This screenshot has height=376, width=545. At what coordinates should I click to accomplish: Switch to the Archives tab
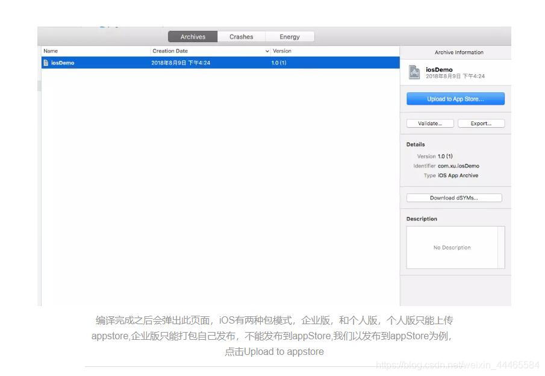point(193,37)
